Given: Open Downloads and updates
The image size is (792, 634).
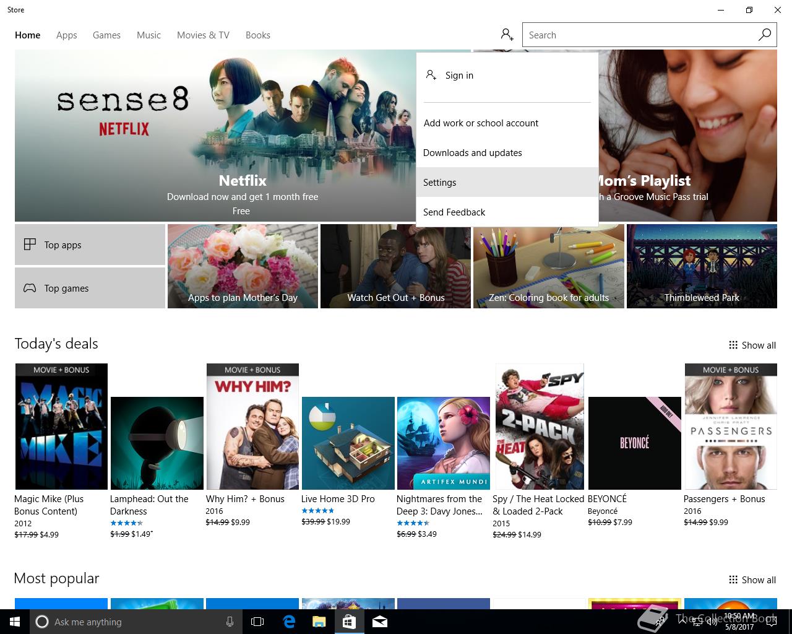Looking at the screenshot, I should point(507,152).
